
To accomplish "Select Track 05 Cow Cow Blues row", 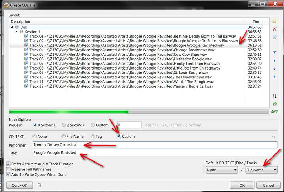I will pos(136,54).
